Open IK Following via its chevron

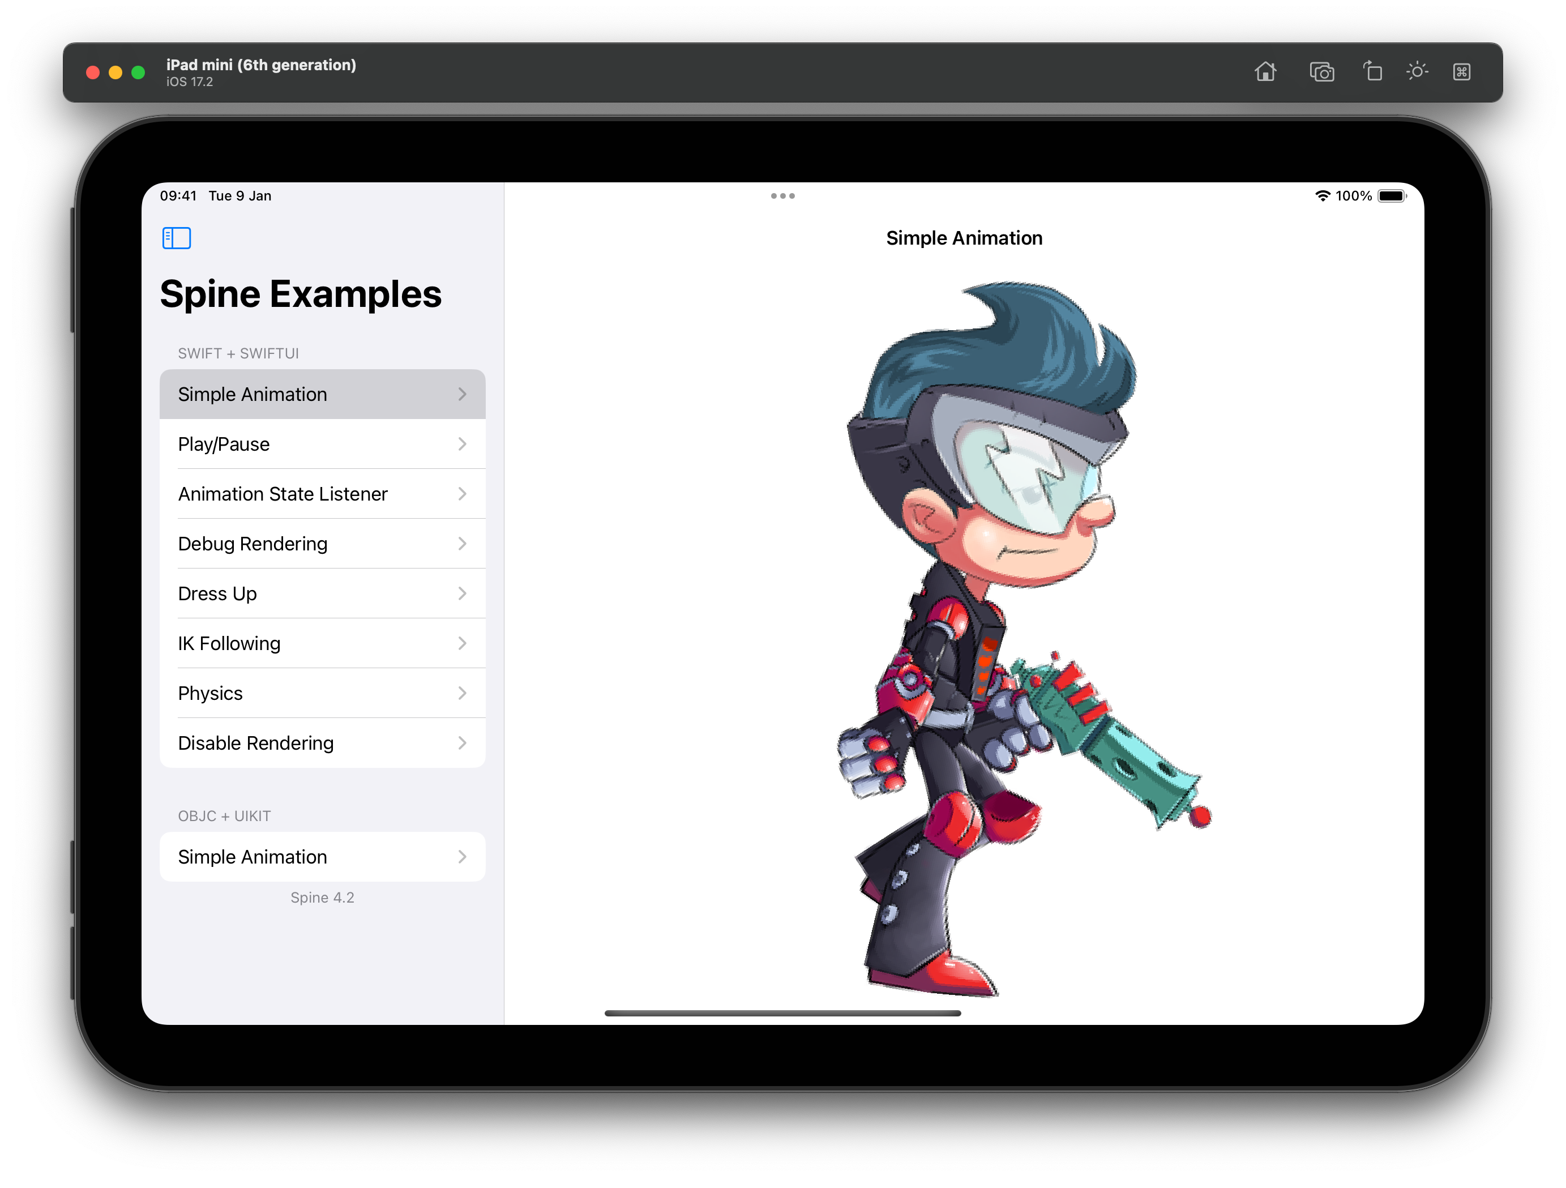(463, 644)
